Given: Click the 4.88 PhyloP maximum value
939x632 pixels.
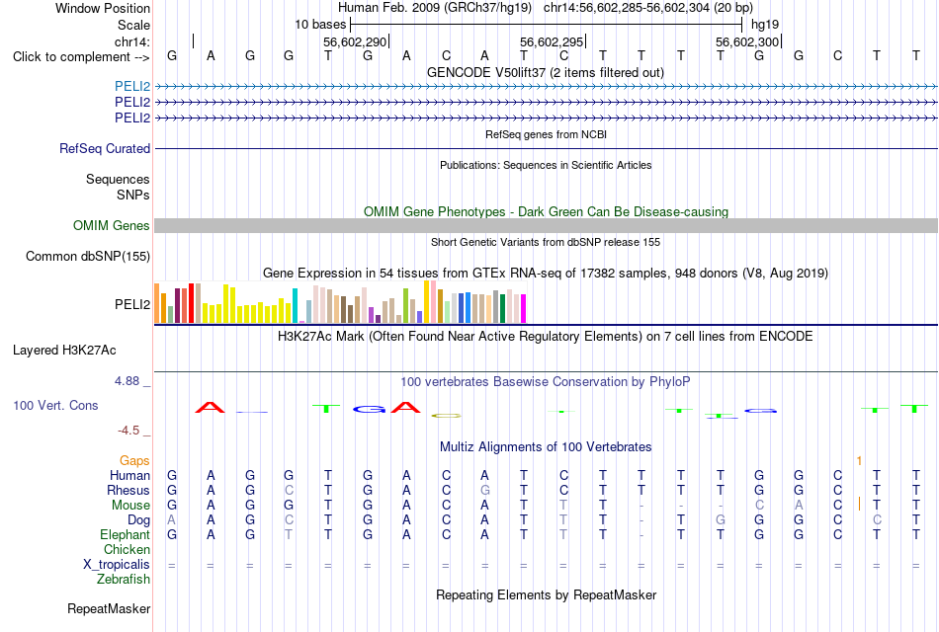Looking at the screenshot, I should [127, 381].
